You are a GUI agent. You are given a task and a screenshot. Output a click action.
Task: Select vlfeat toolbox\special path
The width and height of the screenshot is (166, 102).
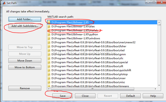click(x=102, y=62)
